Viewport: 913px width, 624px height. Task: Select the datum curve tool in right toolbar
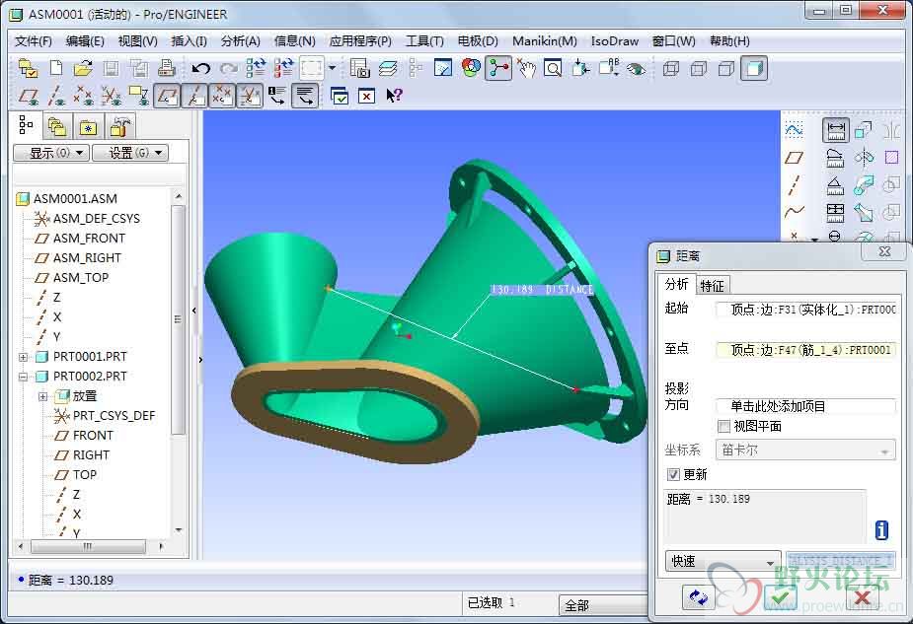click(794, 211)
